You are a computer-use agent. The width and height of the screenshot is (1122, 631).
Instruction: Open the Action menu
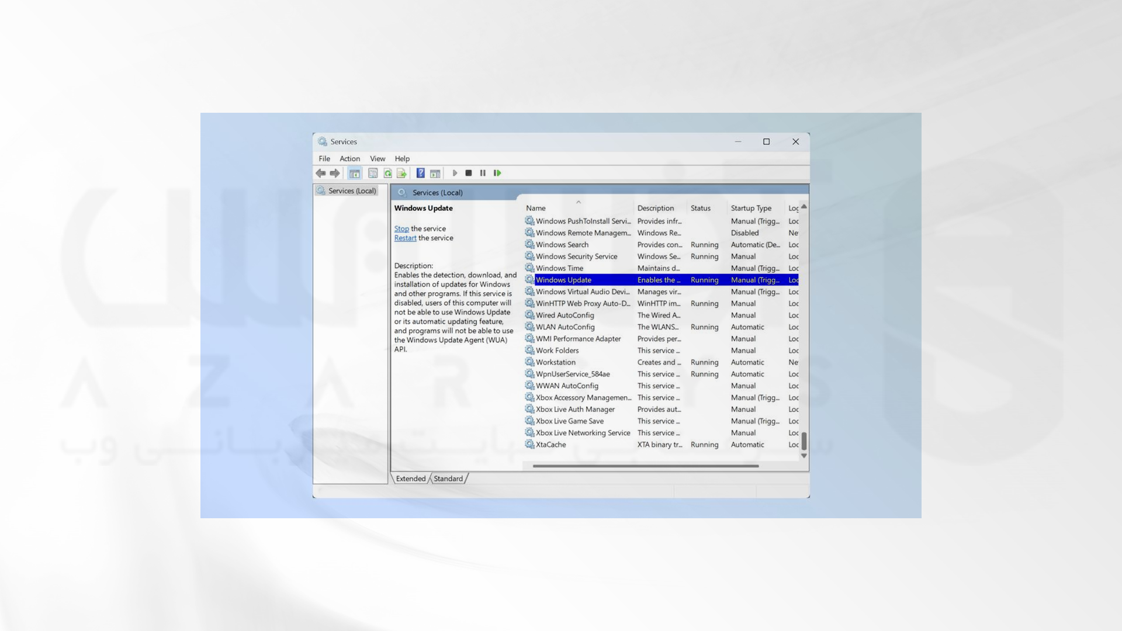pyautogui.click(x=350, y=158)
